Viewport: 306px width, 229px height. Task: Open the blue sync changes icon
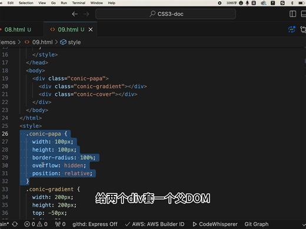point(292,29)
